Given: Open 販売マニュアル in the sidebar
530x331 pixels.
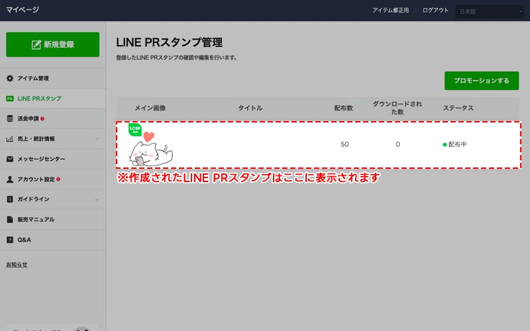Looking at the screenshot, I should pyautogui.click(x=53, y=220).
